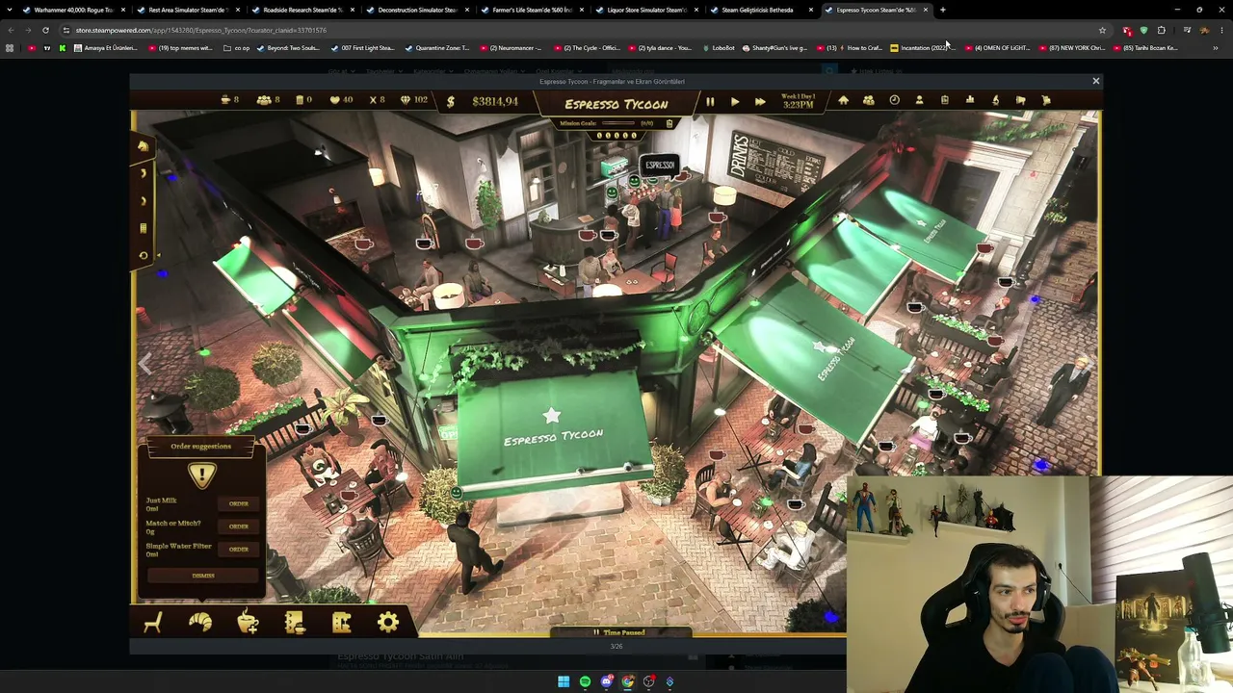Switch to Farmer's Life Steam tab

coord(531,10)
